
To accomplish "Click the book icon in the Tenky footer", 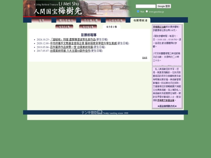I will 100,112.
